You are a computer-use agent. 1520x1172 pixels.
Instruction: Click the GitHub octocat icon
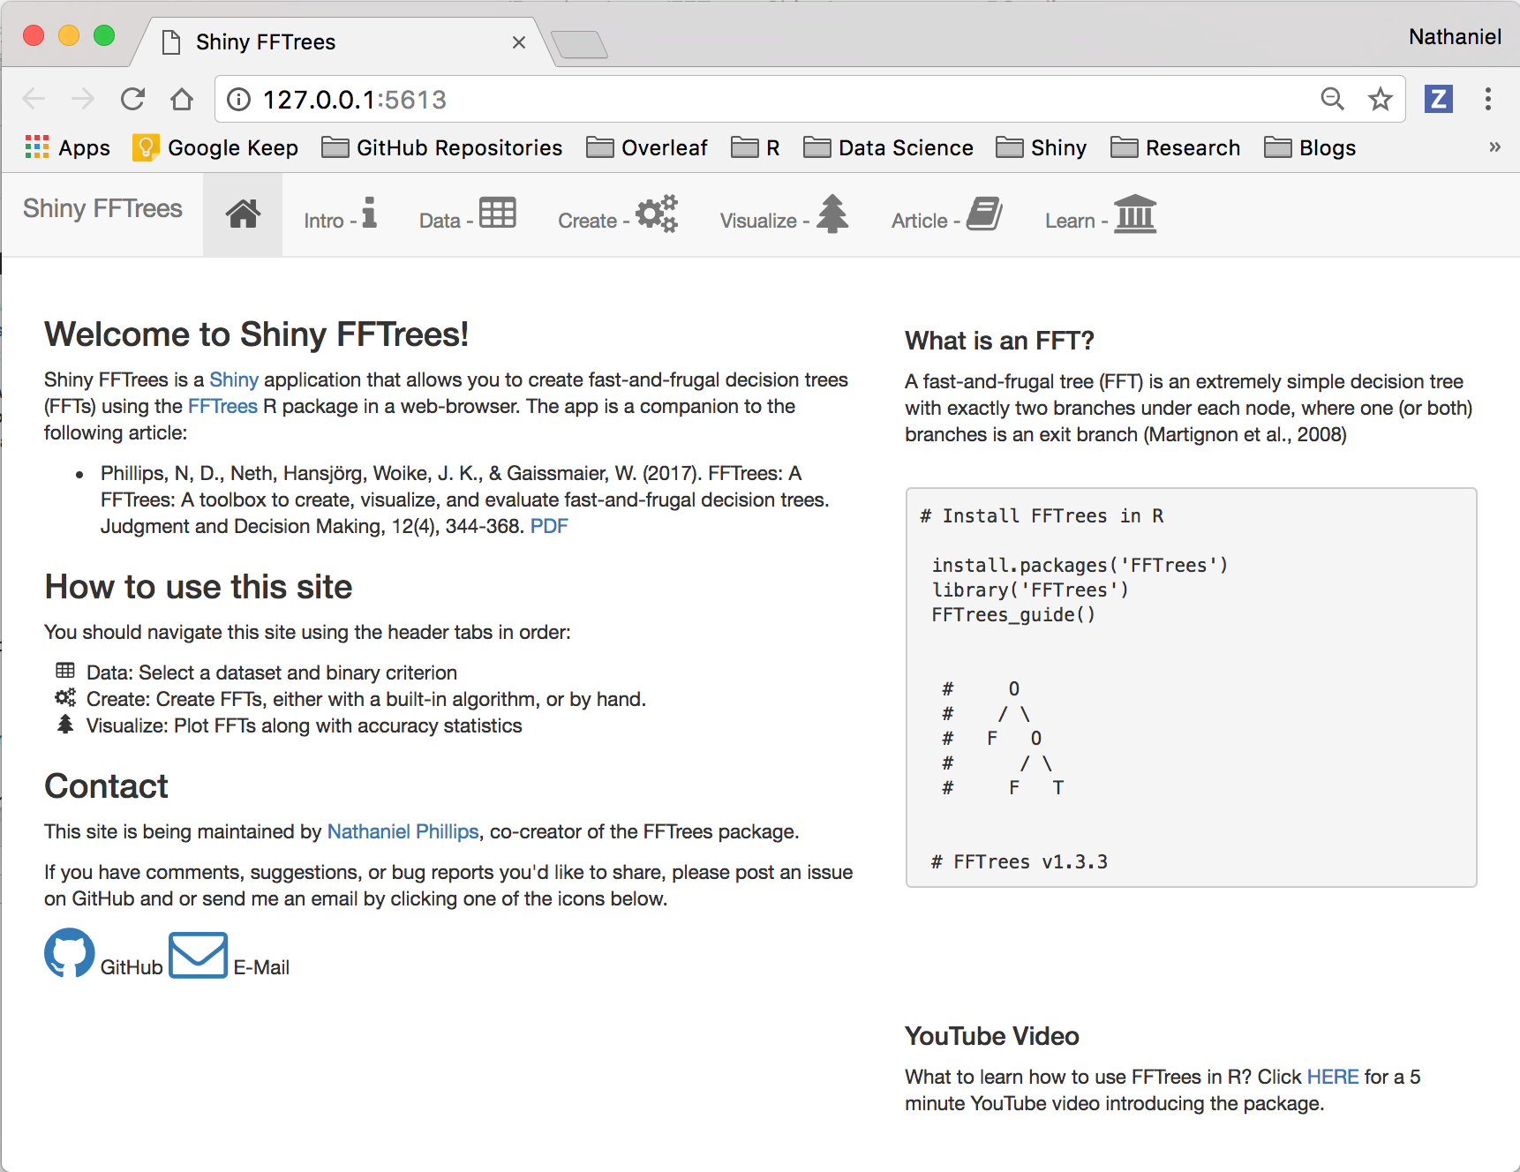click(70, 953)
